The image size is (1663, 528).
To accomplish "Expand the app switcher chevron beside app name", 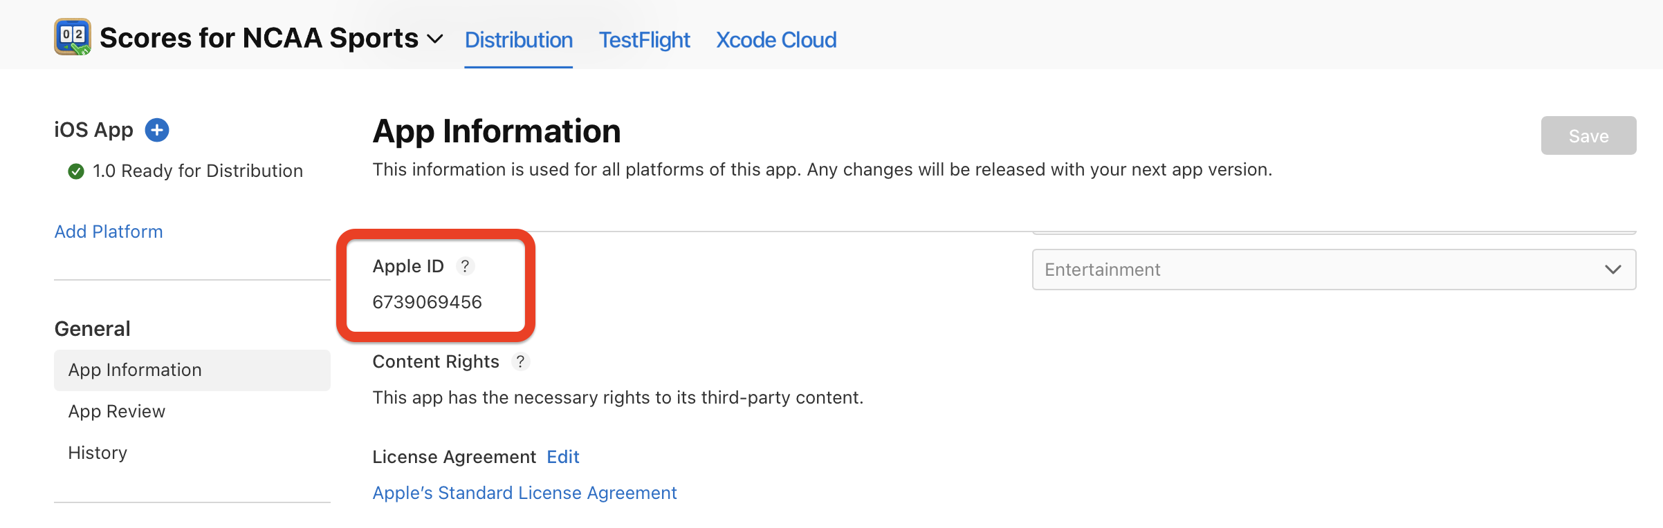I will (x=435, y=39).
